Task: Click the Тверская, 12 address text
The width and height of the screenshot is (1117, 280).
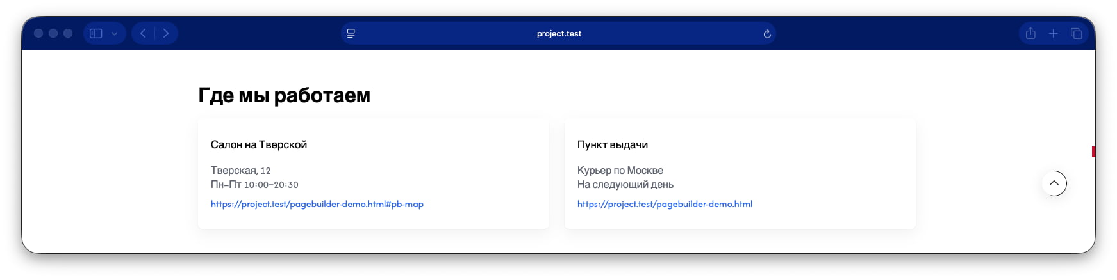Action: [241, 171]
